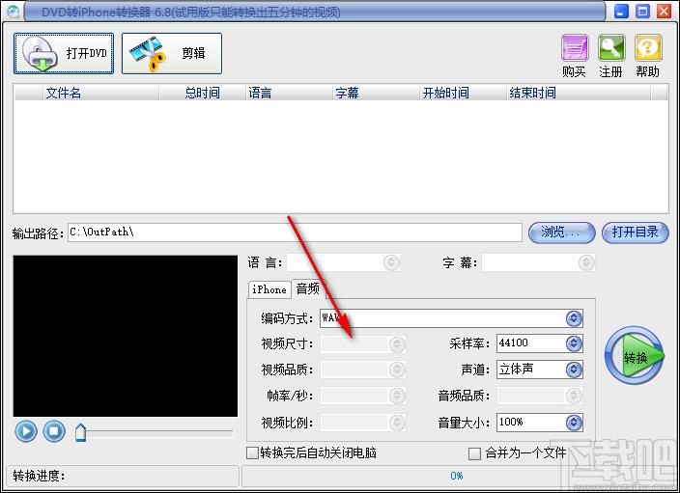Click the 浏览... browse button
The height and width of the screenshot is (493, 680).
click(561, 233)
